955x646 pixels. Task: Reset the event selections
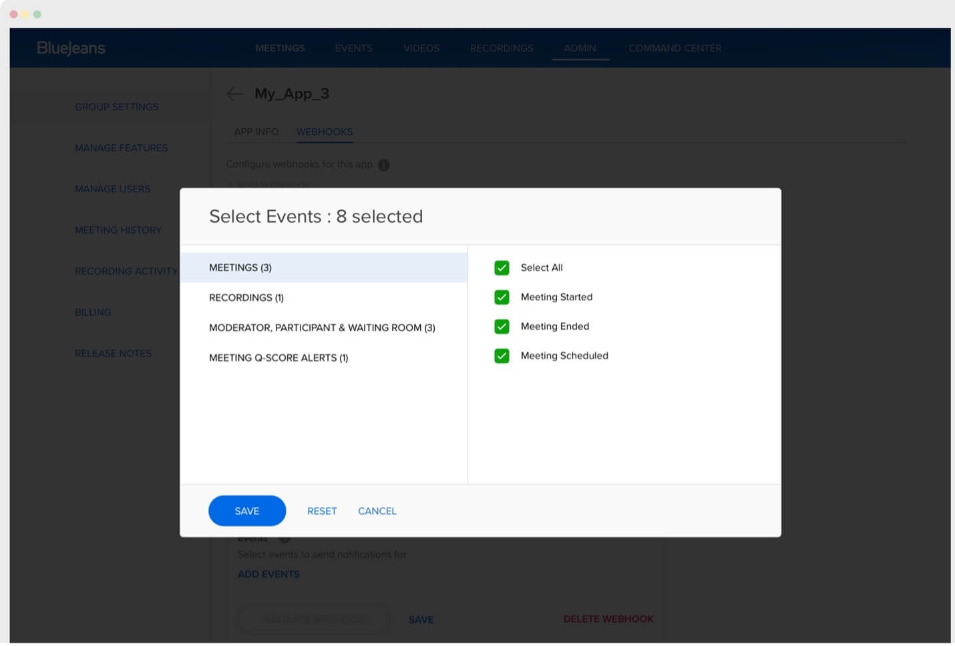tap(322, 511)
